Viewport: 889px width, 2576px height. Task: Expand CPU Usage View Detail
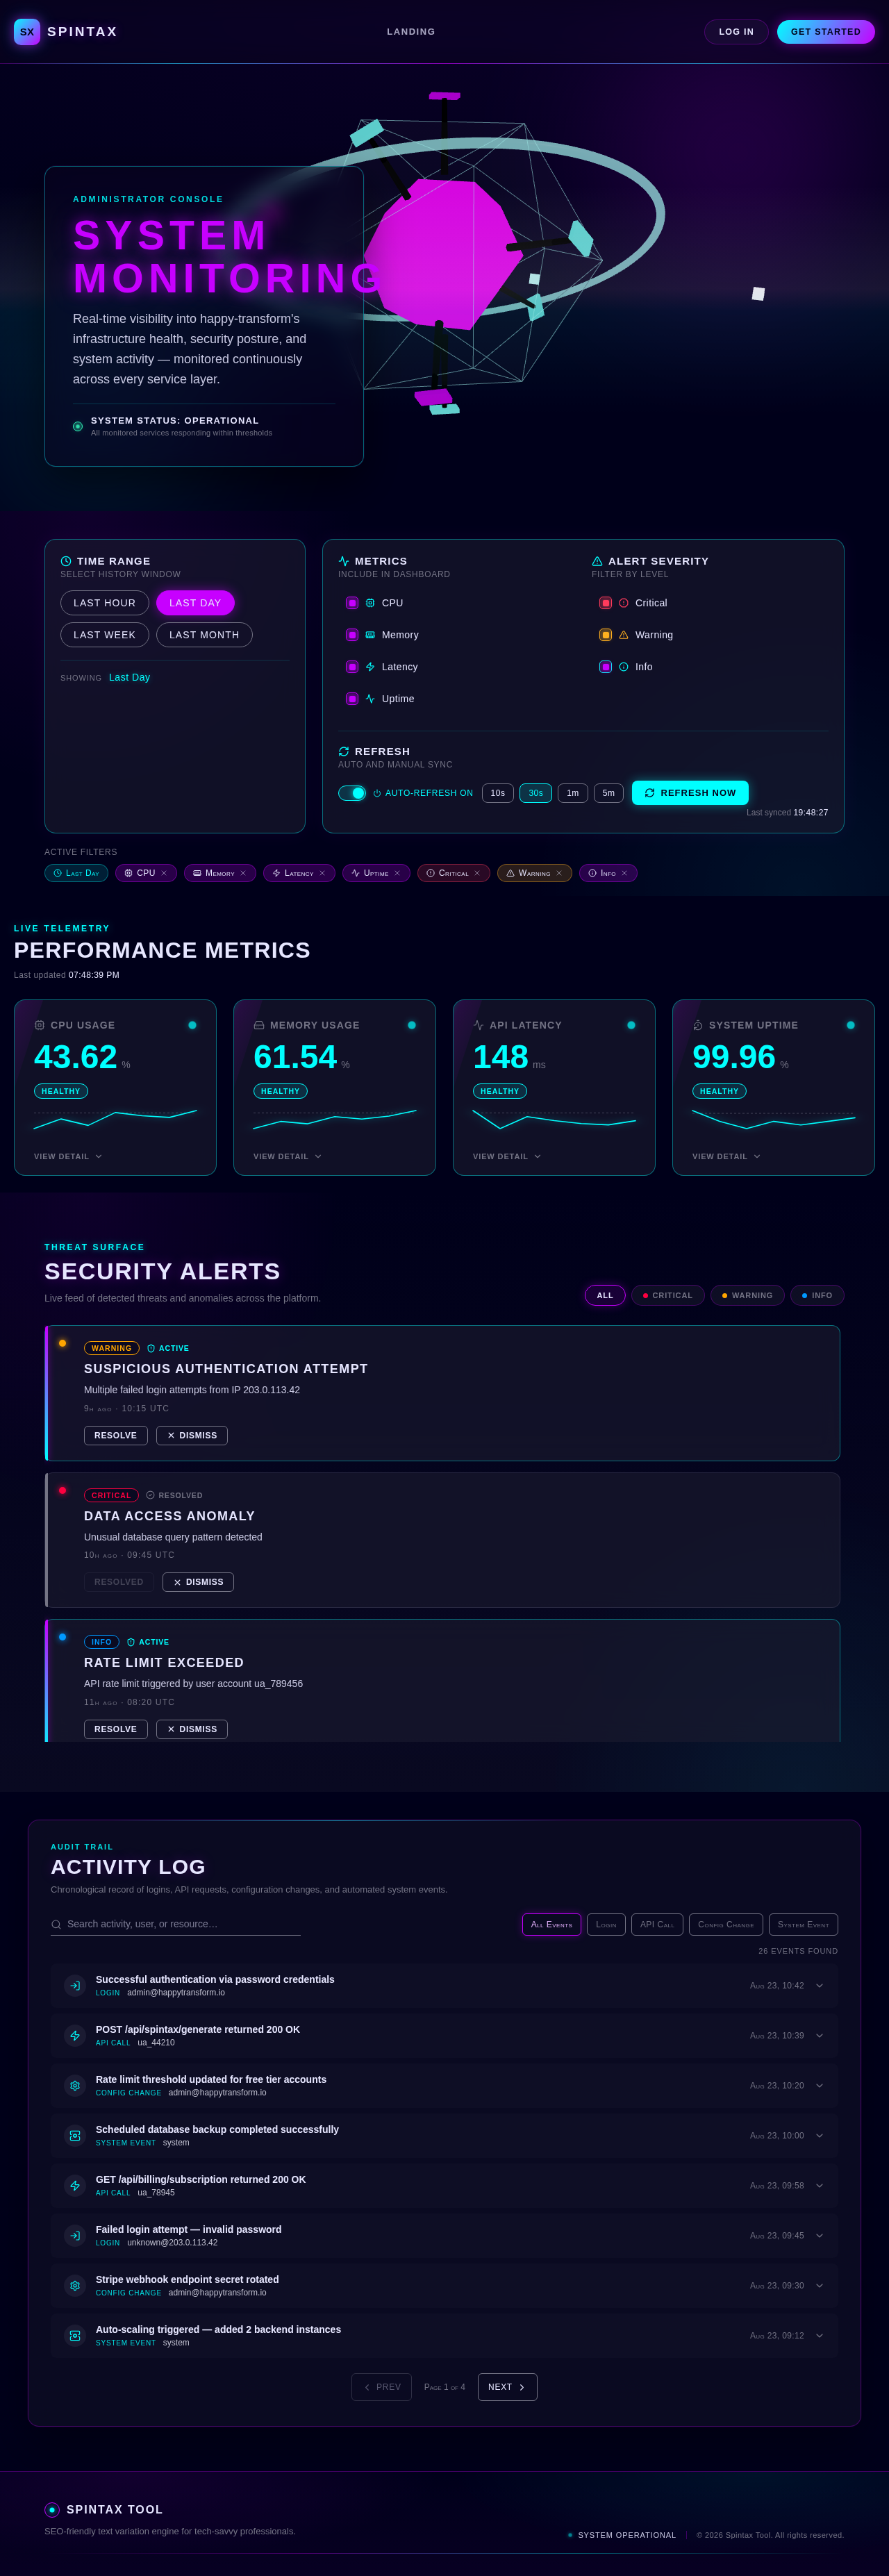68,1157
